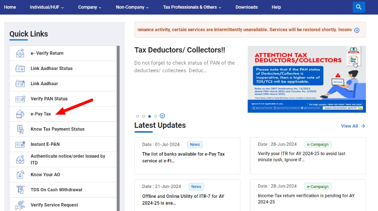Click the Authenticate notice/order icon
The height and width of the screenshot is (211, 378).
pos(20,159)
